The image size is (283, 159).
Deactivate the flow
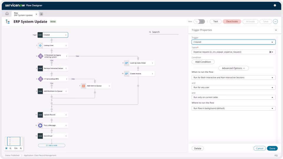(232, 21)
